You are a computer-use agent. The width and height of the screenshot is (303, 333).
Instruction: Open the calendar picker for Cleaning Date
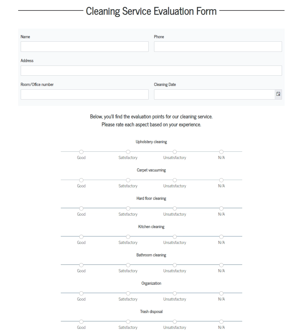tap(278, 94)
